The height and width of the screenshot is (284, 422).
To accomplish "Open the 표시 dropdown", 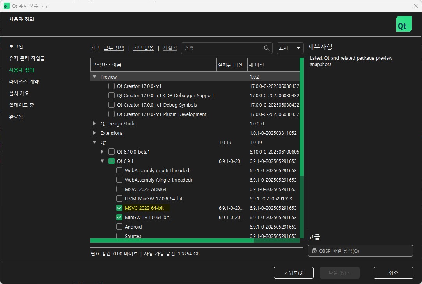I will 290,48.
